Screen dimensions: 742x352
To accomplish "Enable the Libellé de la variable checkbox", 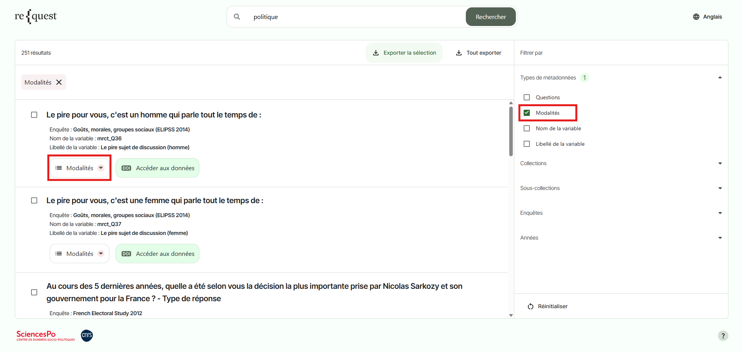I will (527, 144).
